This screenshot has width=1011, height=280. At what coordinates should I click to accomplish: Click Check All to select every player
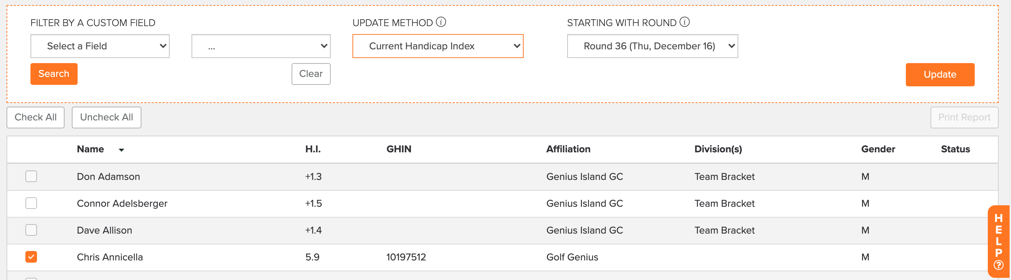(x=35, y=117)
